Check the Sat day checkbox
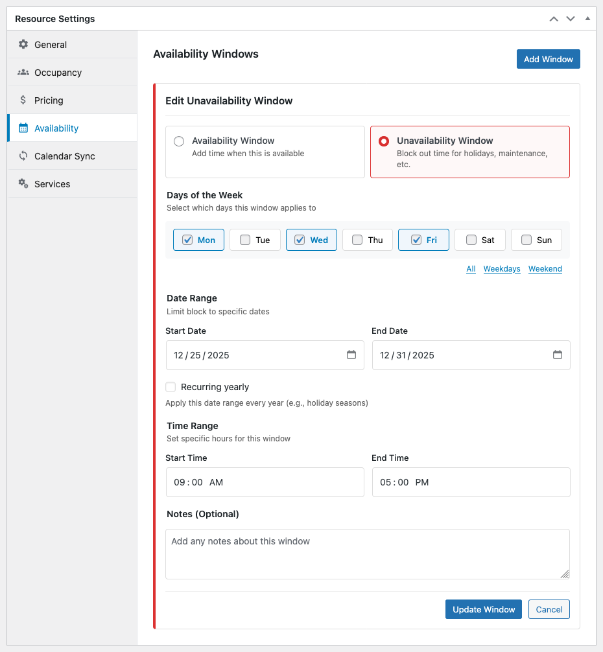603x652 pixels. 471,240
